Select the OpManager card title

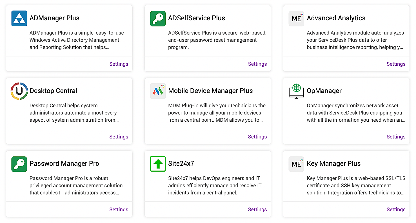pos(324,91)
